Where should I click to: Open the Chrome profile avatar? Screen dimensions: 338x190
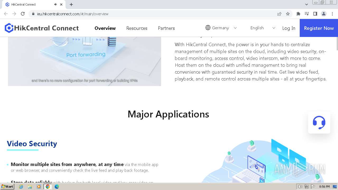click(324, 14)
